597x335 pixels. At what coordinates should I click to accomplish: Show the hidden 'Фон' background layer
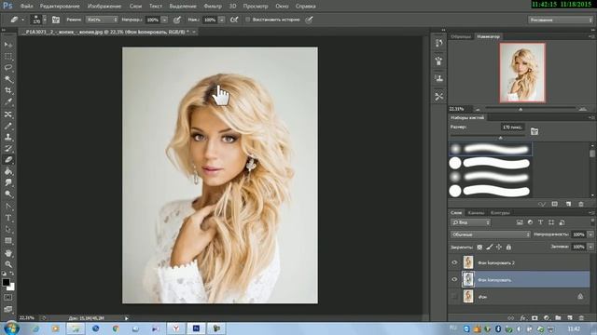pyautogui.click(x=454, y=296)
